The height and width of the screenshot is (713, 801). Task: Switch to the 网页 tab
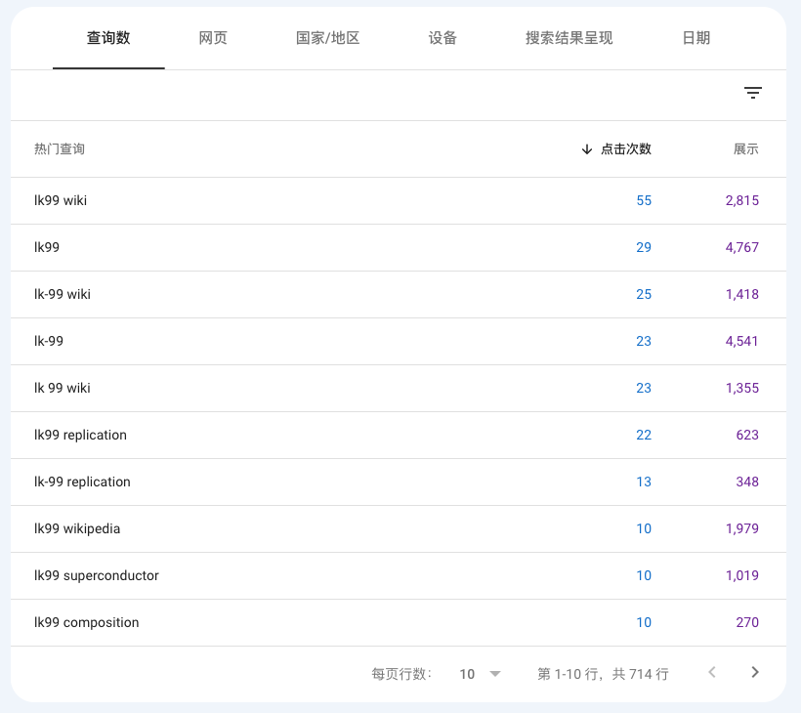[x=212, y=38]
